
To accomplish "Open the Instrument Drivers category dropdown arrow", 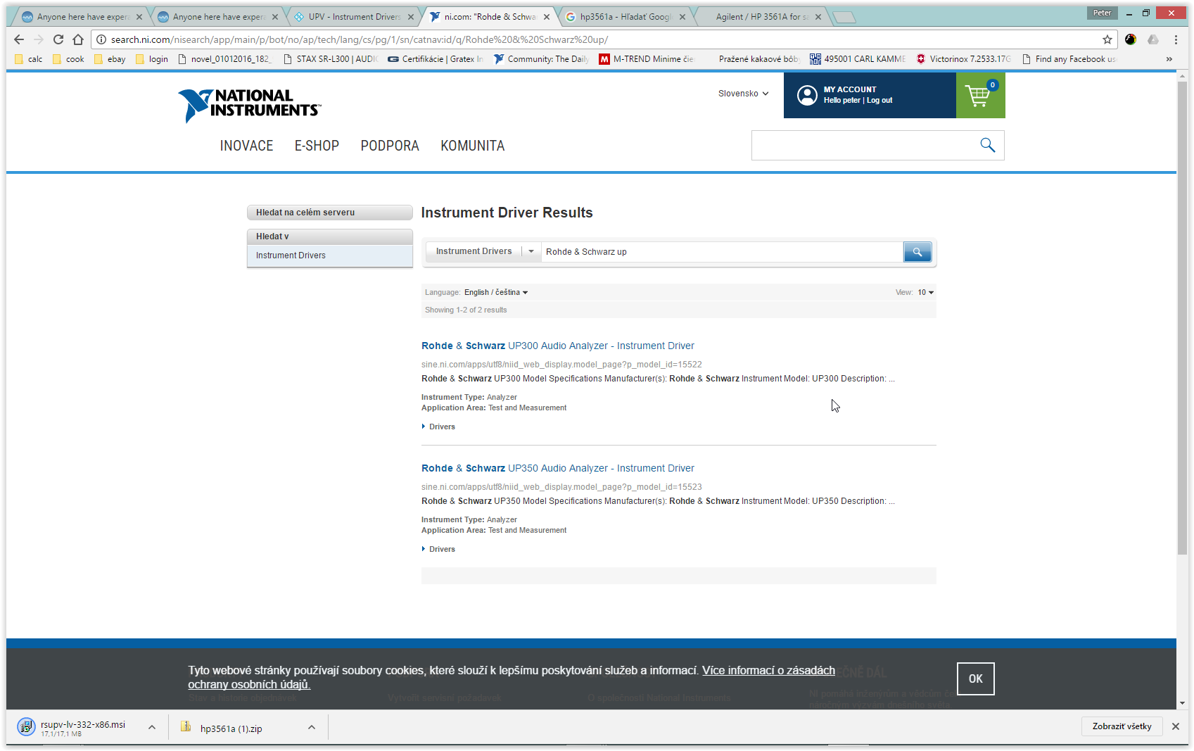I will (x=531, y=251).
